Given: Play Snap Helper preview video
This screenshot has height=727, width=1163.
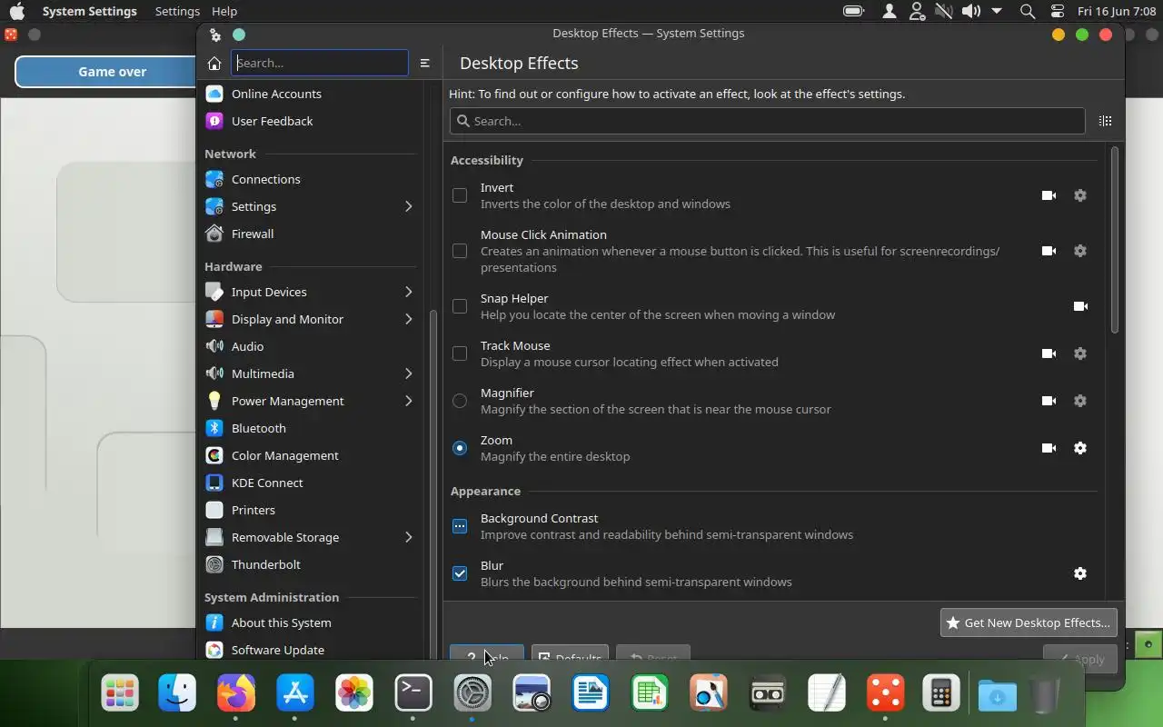Looking at the screenshot, I should tap(1080, 306).
